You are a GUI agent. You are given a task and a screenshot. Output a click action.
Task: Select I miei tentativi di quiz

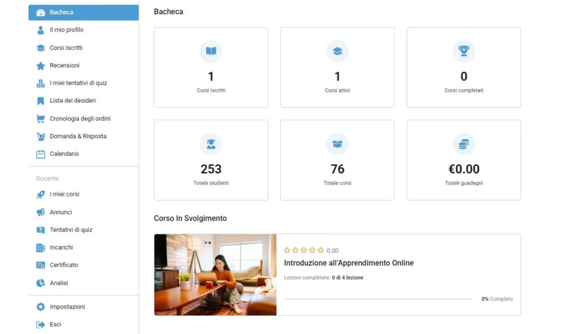[x=78, y=83]
